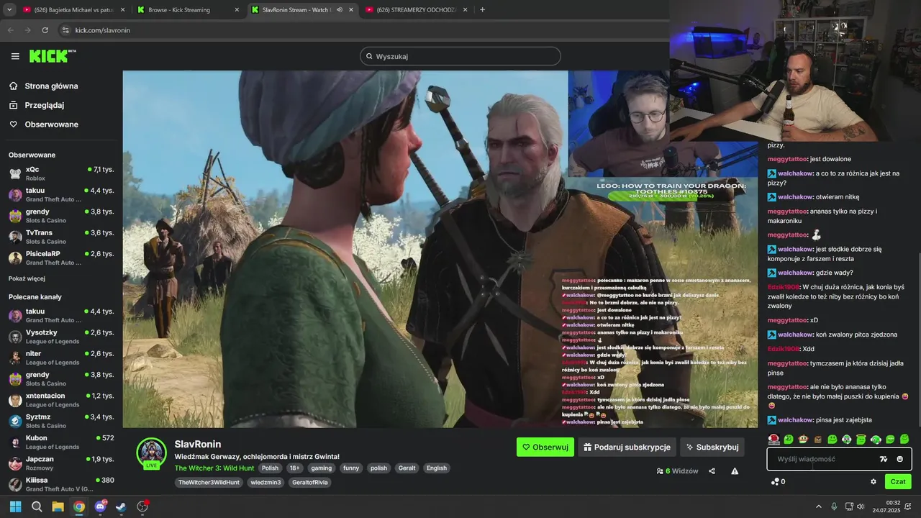Image resolution: width=921 pixels, height=518 pixels.
Task: Select the funny tag
Action: (351, 468)
